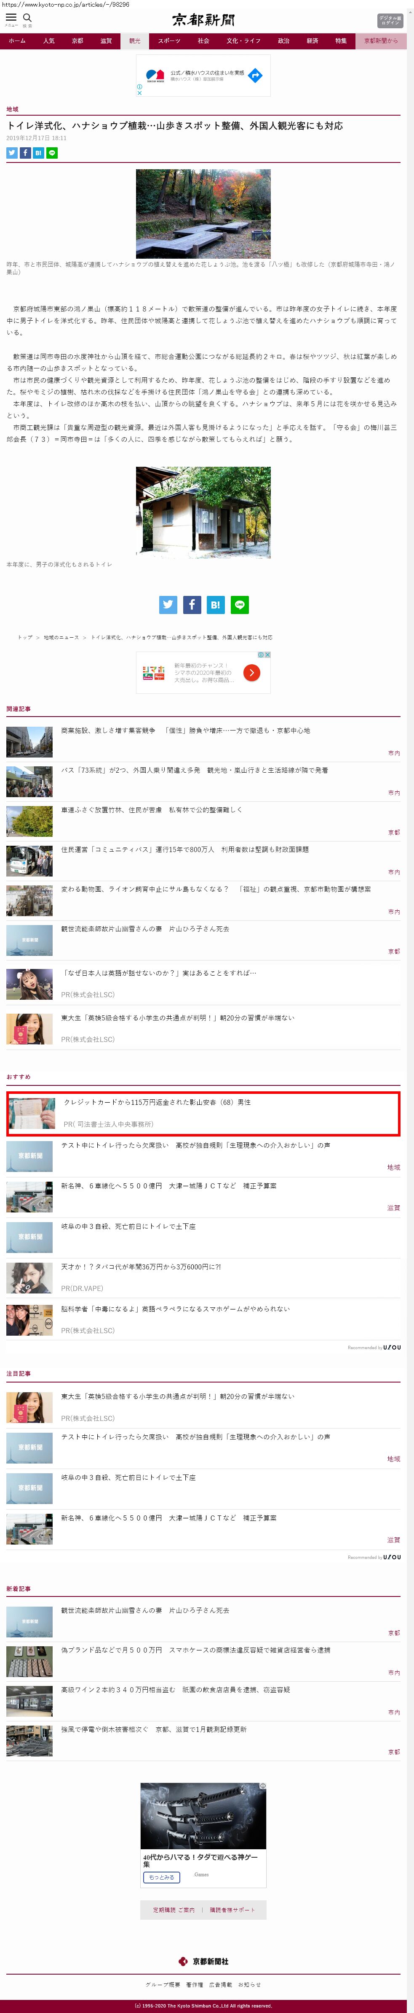Share via small Facebook icon under headline
Image resolution: width=414 pixels, height=2013 pixels.
click(25, 153)
